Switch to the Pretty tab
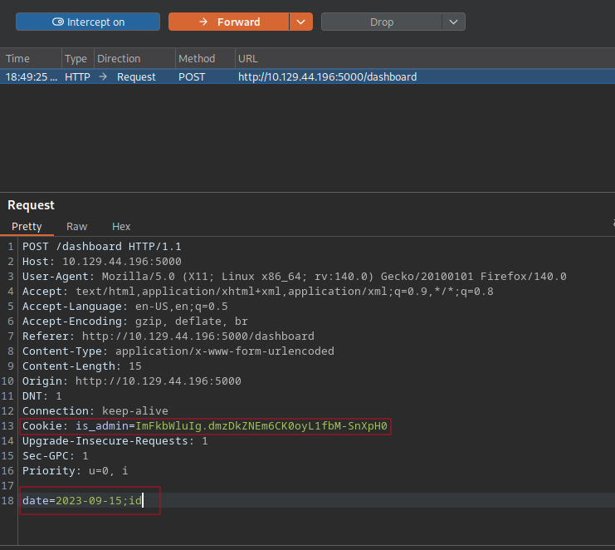The width and height of the screenshot is (615, 550). [x=27, y=227]
